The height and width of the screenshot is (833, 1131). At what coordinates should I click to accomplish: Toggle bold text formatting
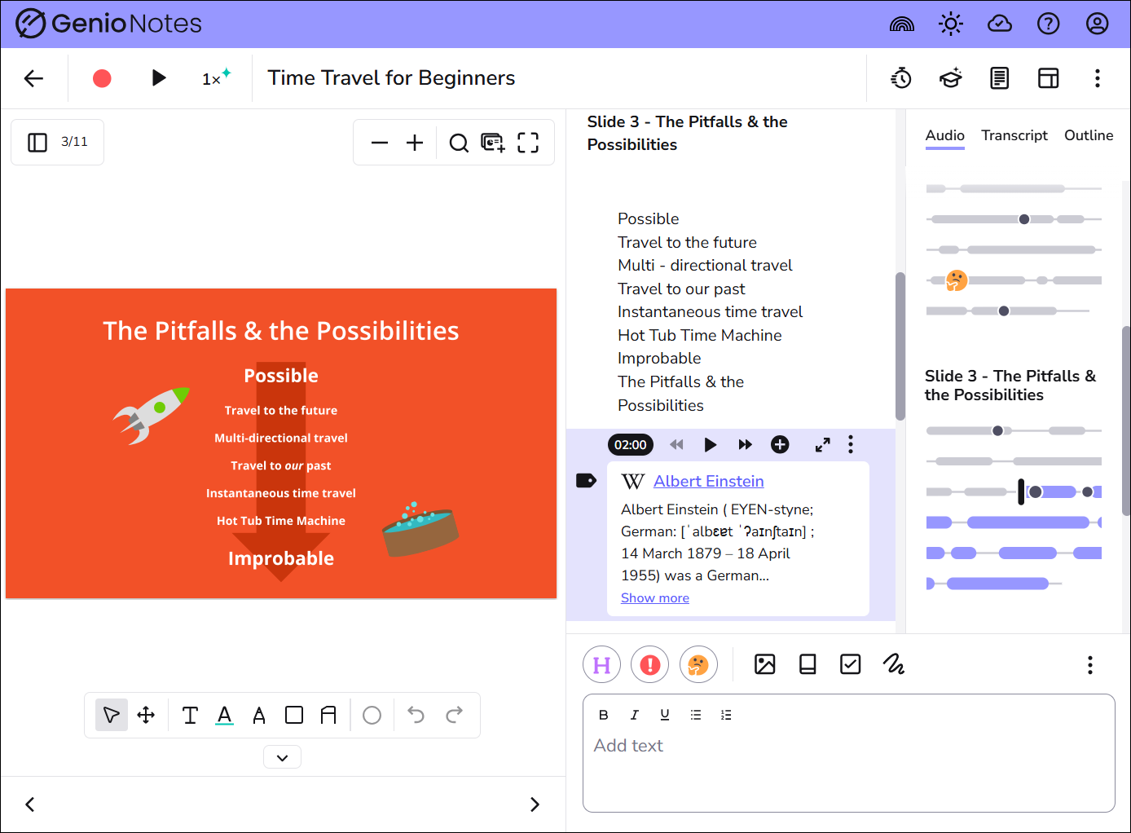pos(603,715)
